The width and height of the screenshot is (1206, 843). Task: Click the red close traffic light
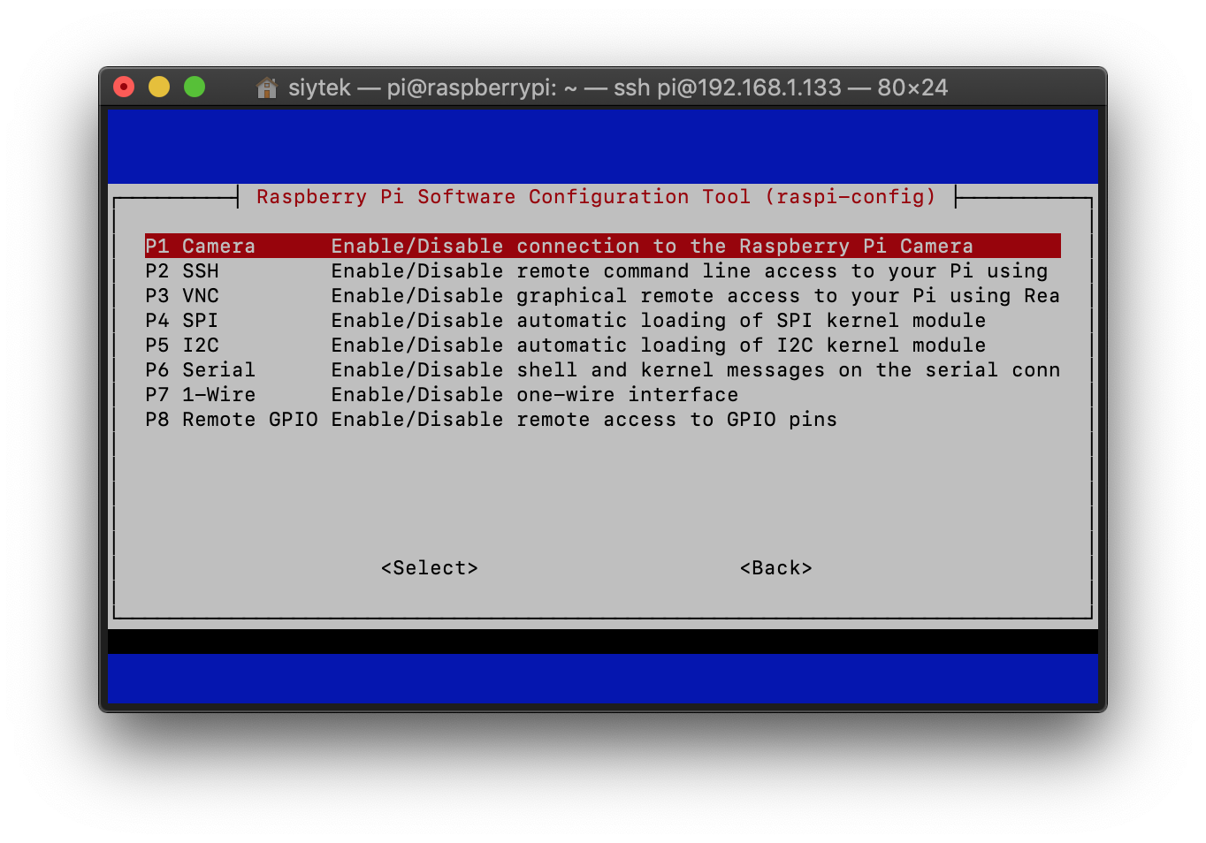(124, 87)
